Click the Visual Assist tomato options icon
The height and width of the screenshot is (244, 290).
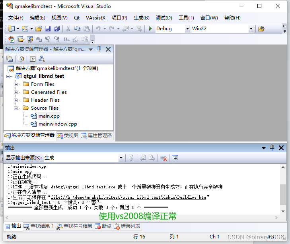[x=12, y=39]
